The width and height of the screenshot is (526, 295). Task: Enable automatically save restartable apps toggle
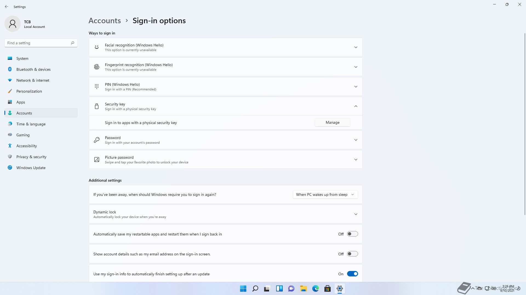tap(352, 234)
